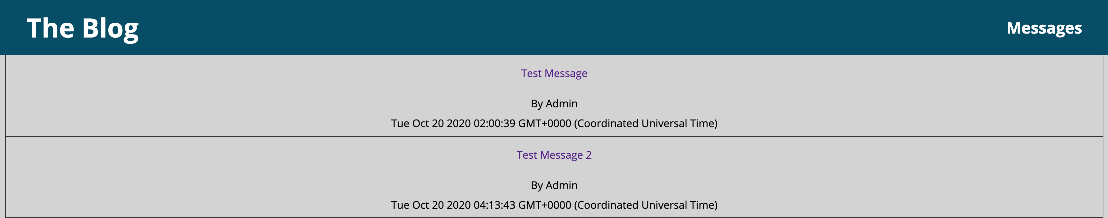Click the 04:13:43 timestamp line
The height and width of the screenshot is (218, 1108).
click(554, 205)
